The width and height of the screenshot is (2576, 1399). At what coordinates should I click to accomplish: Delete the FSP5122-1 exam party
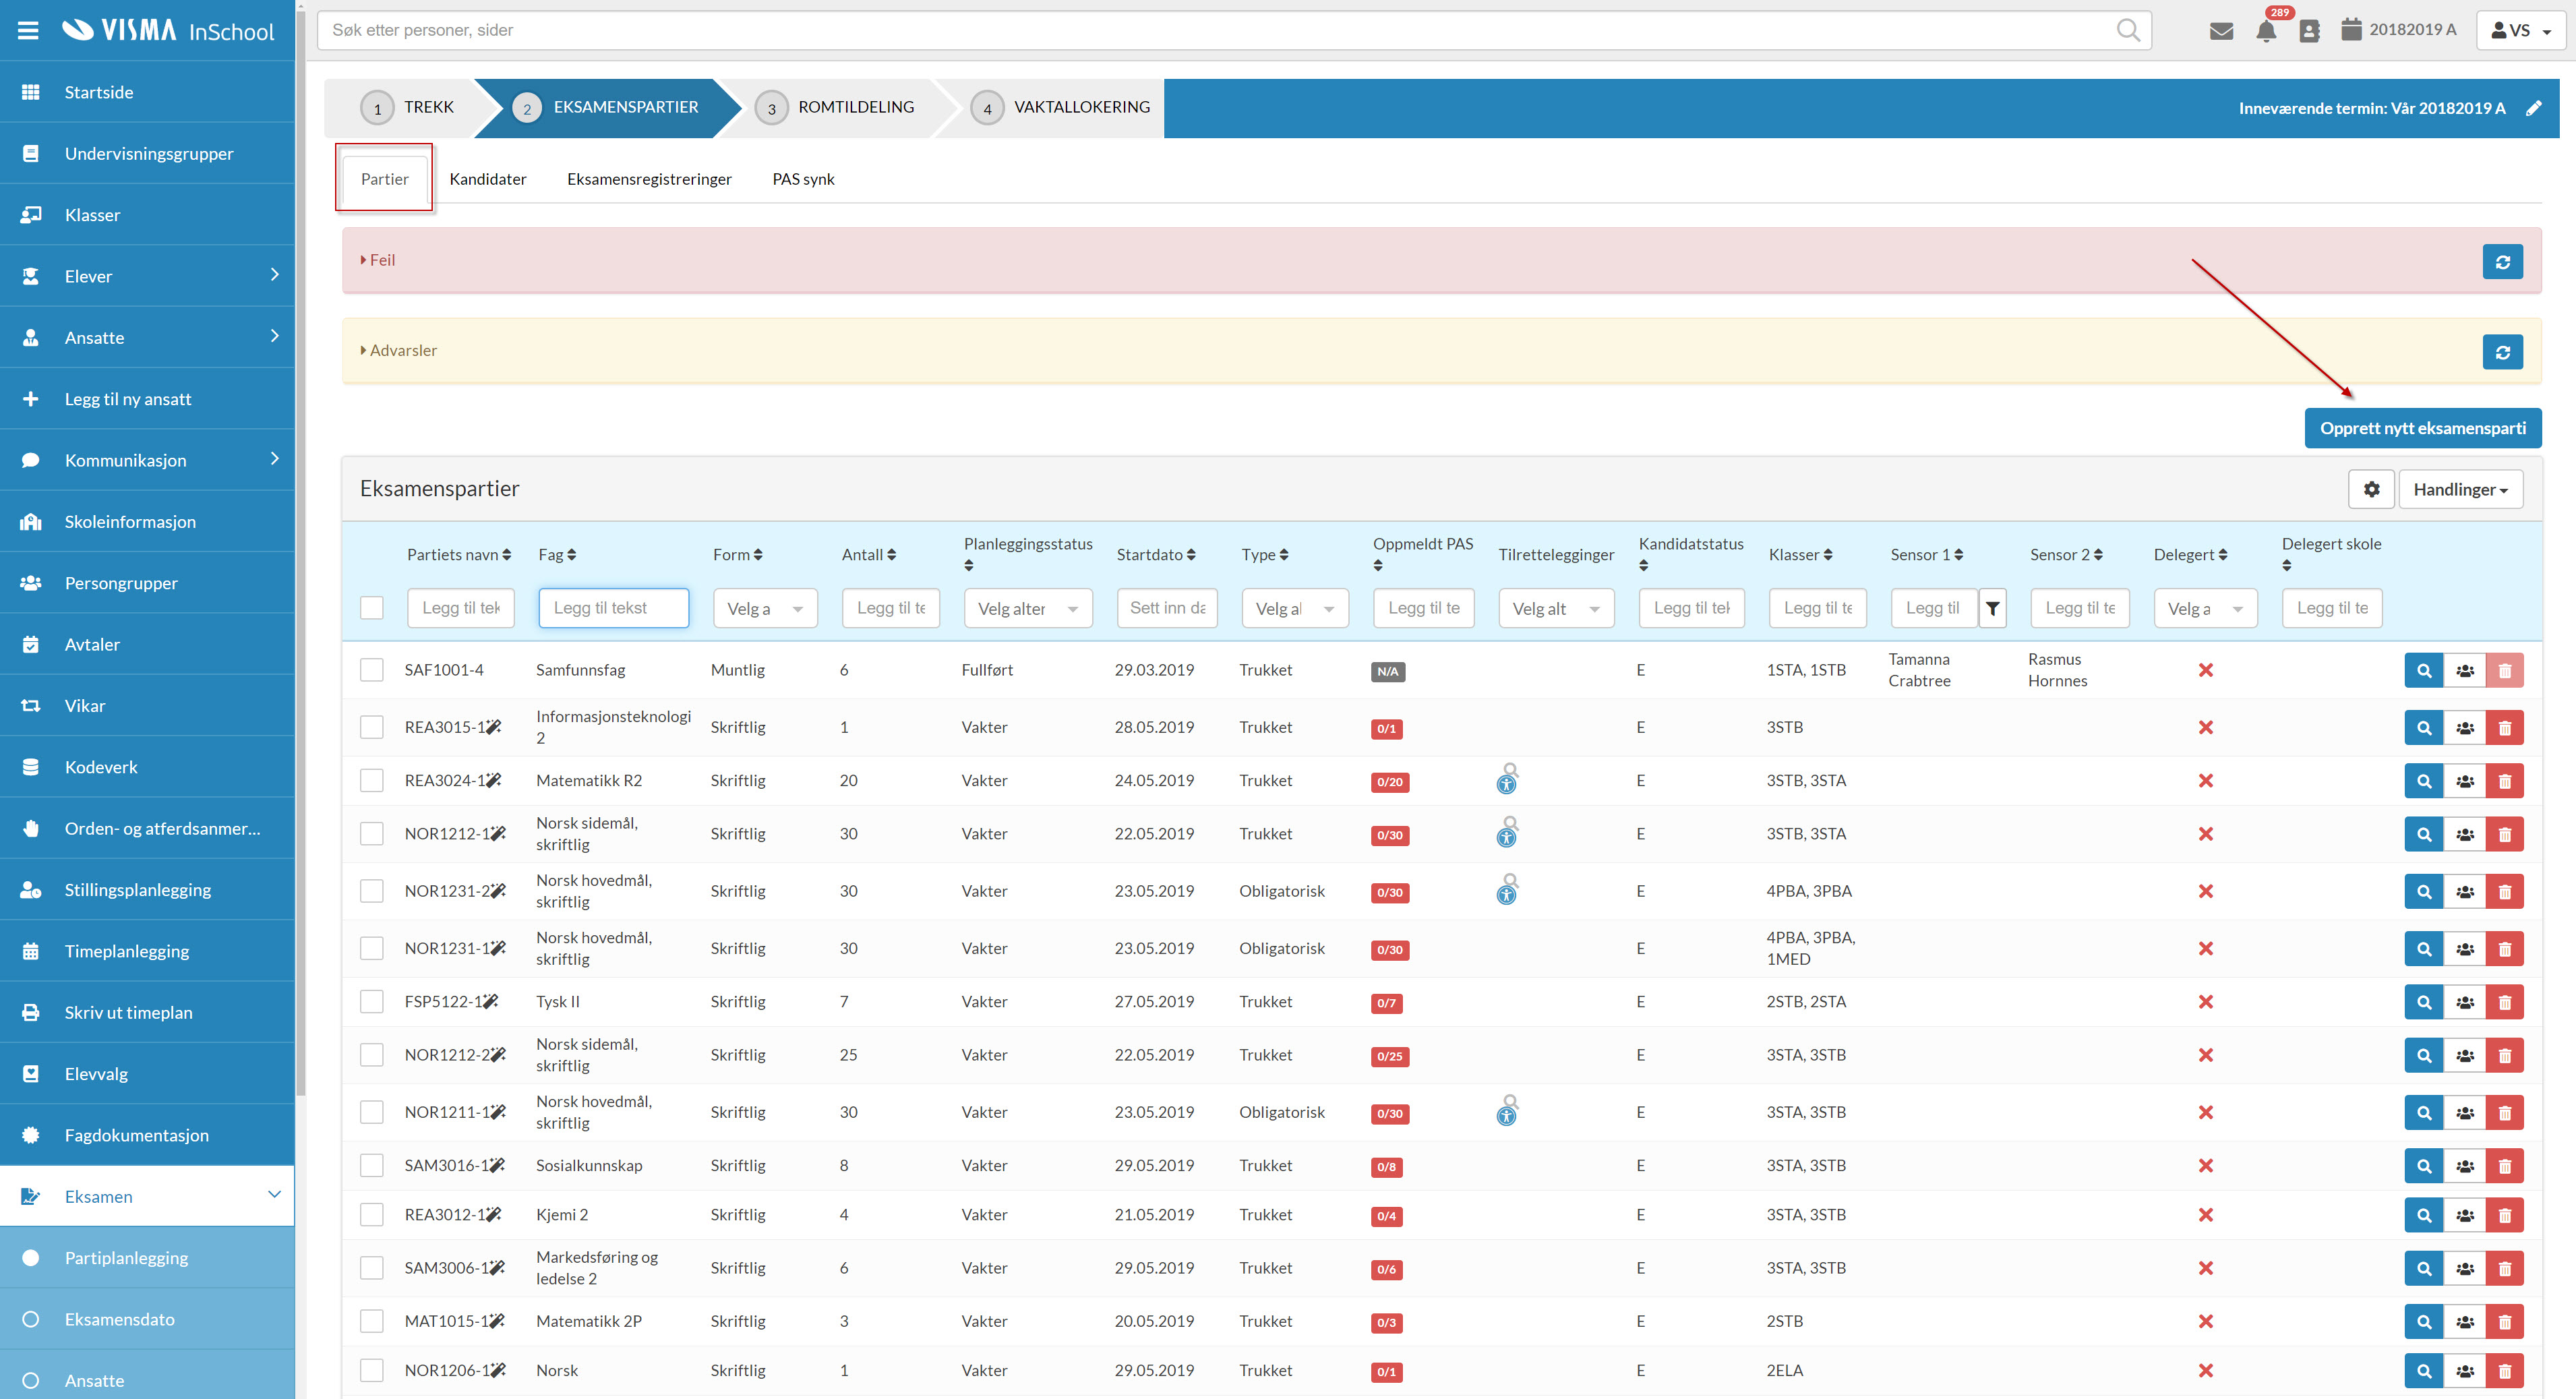2504,1003
